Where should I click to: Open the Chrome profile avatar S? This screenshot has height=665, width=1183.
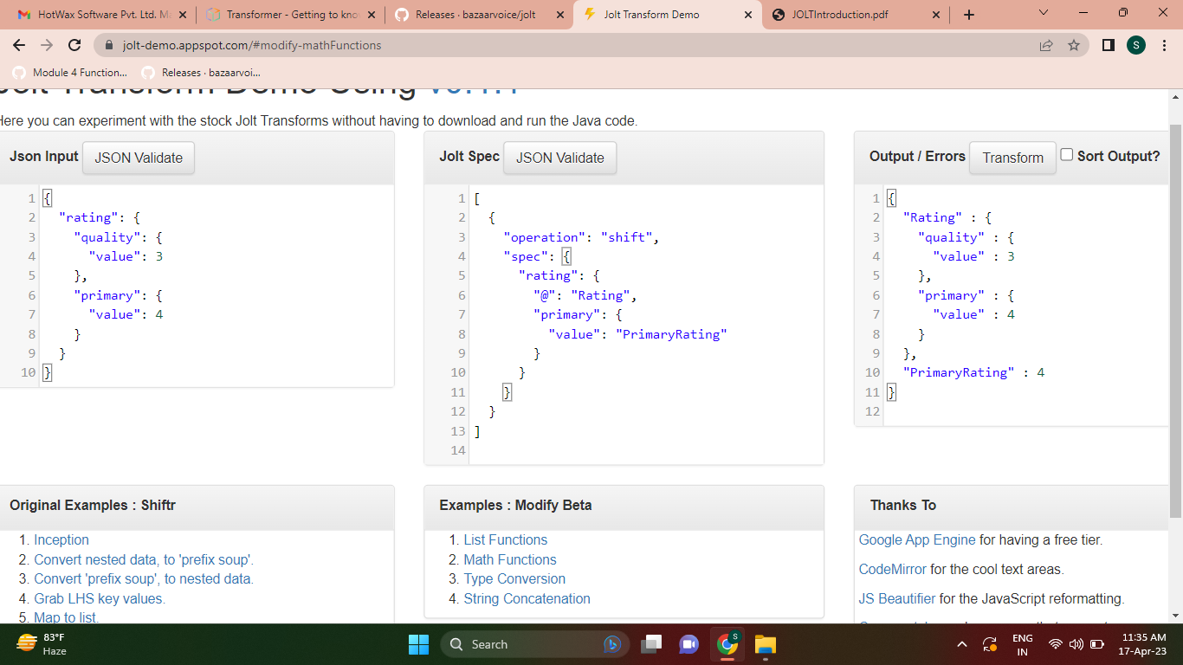point(1135,45)
